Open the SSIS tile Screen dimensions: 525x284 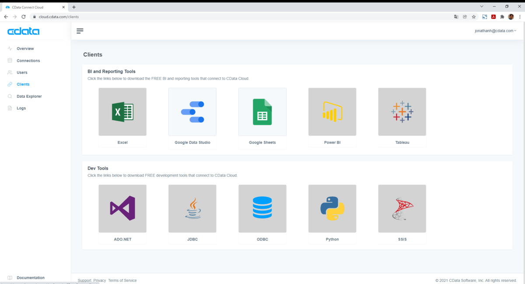point(402,209)
